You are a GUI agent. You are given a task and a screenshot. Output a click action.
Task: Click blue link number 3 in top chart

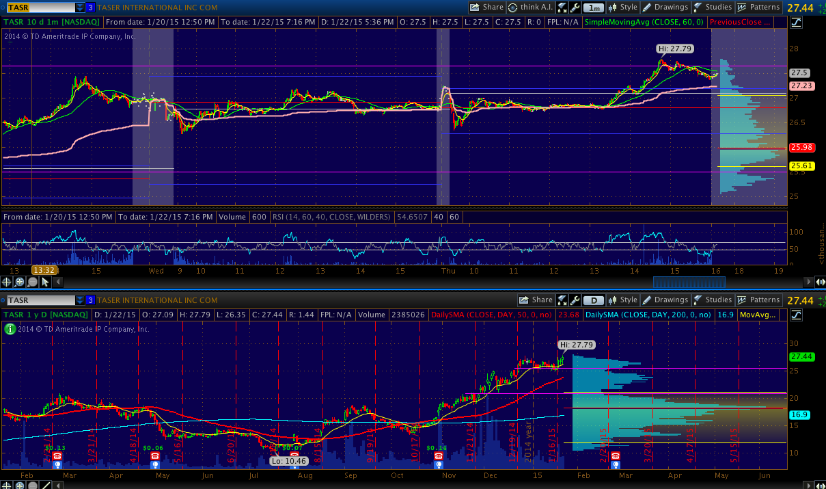pos(90,8)
